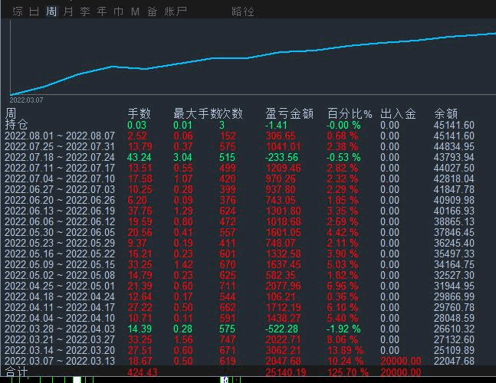Click the 出入金 column header

(x=398, y=113)
